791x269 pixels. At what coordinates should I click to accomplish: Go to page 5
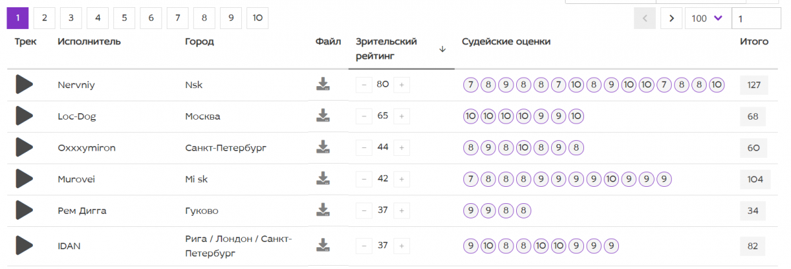coord(124,18)
